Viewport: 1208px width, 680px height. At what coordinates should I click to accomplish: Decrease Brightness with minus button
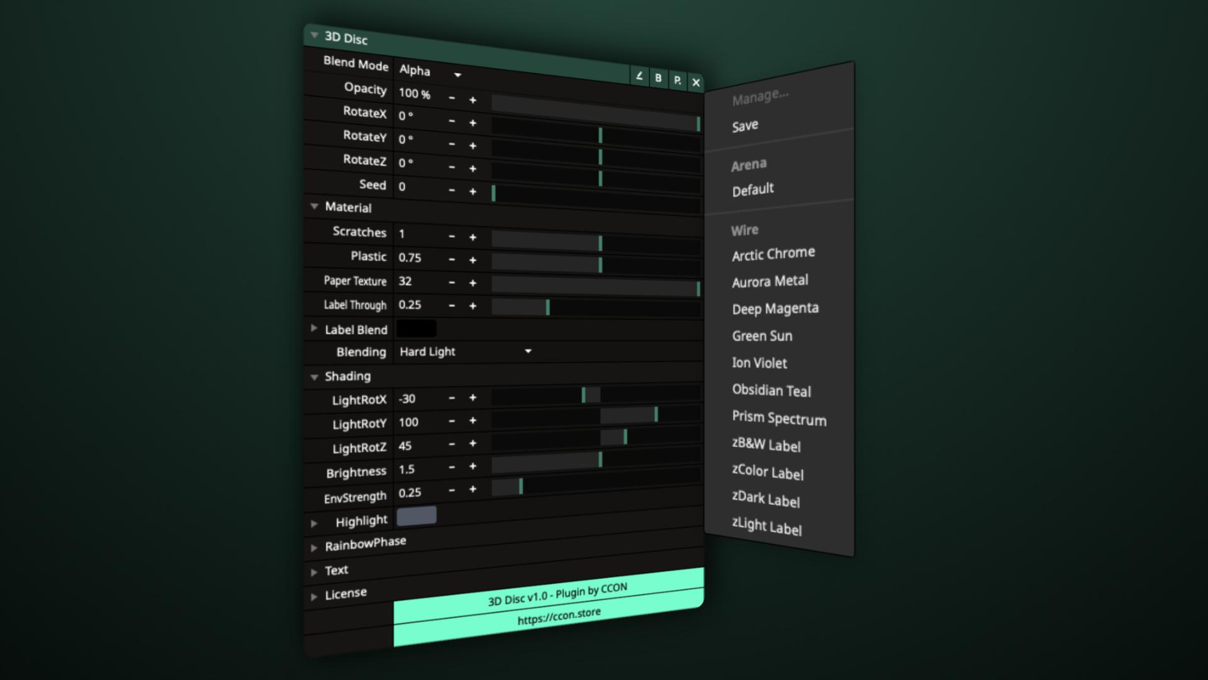point(452,467)
